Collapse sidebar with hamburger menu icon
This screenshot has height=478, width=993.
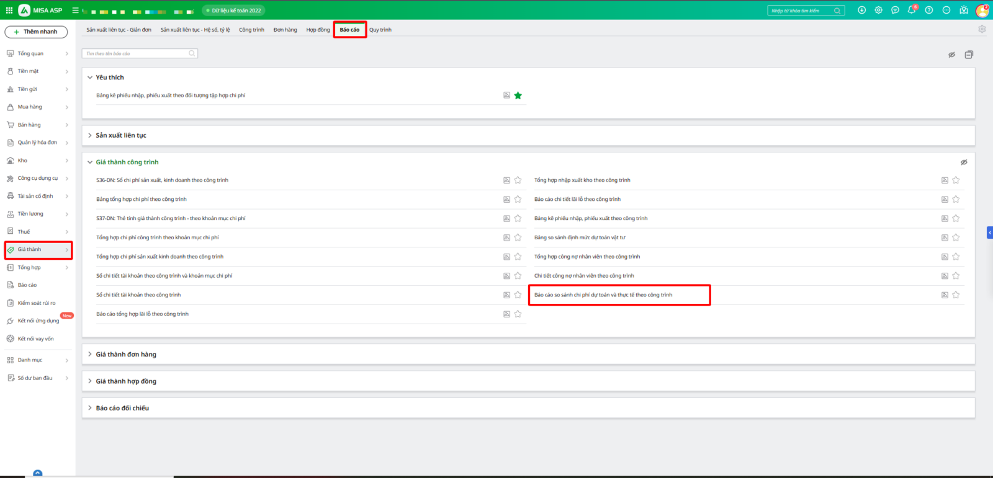[x=75, y=11]
